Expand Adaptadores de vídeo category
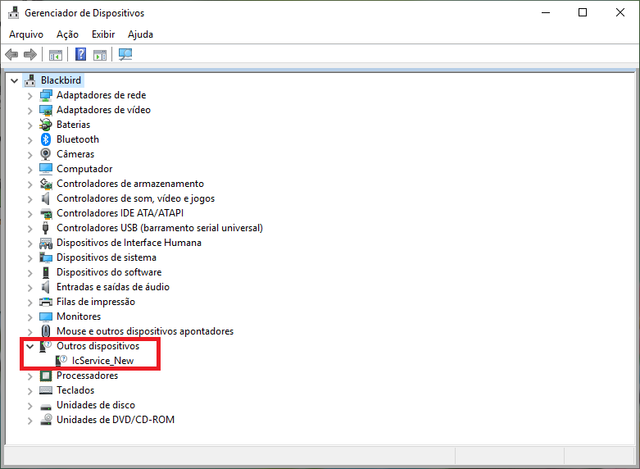The height and width of the screenshot is (469, 640). [30, 111]
